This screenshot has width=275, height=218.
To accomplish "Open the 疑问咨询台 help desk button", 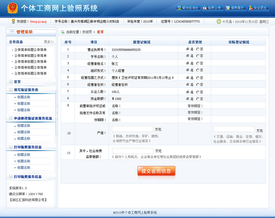I will pos(188,8).
